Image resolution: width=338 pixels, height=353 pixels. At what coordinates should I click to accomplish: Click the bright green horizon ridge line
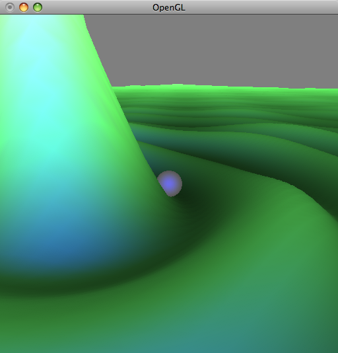tap(225, 87)
